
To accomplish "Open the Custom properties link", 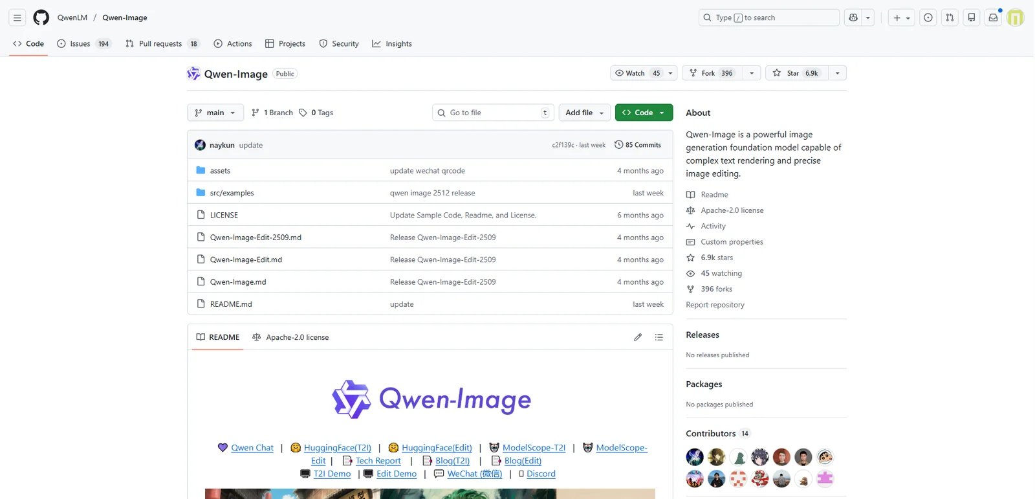I will (x=732, y=242).
